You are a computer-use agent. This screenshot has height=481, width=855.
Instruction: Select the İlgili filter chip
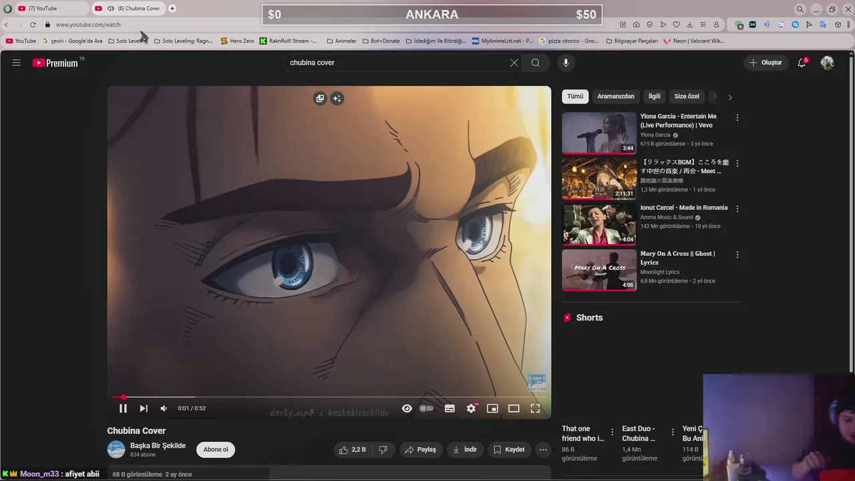pyautogui.click(x=655, y=96)
